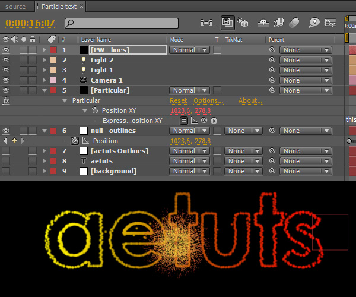Click the null Position value 1023,6, 278,8
Image resolution: width=356 pixels, height=297 pixels.
pos(190,141)
